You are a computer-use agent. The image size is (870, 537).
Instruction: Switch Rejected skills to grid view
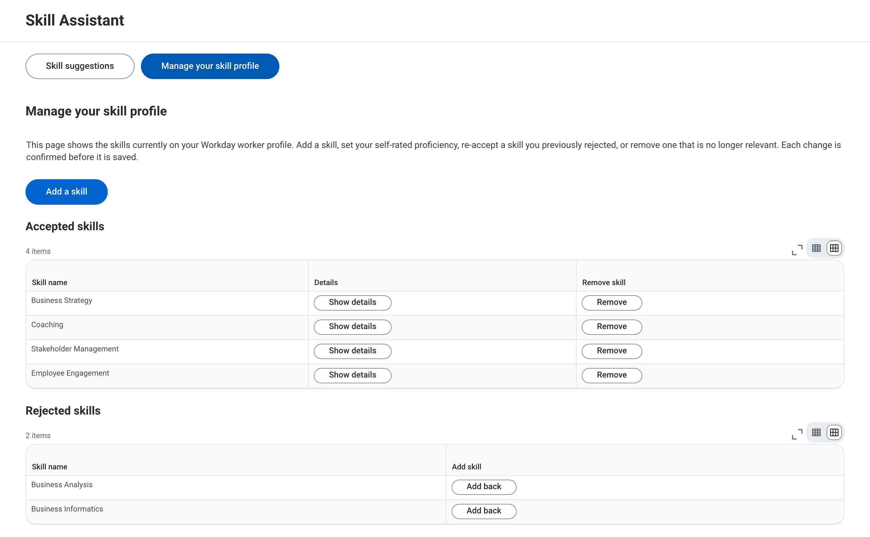[834, 432]
